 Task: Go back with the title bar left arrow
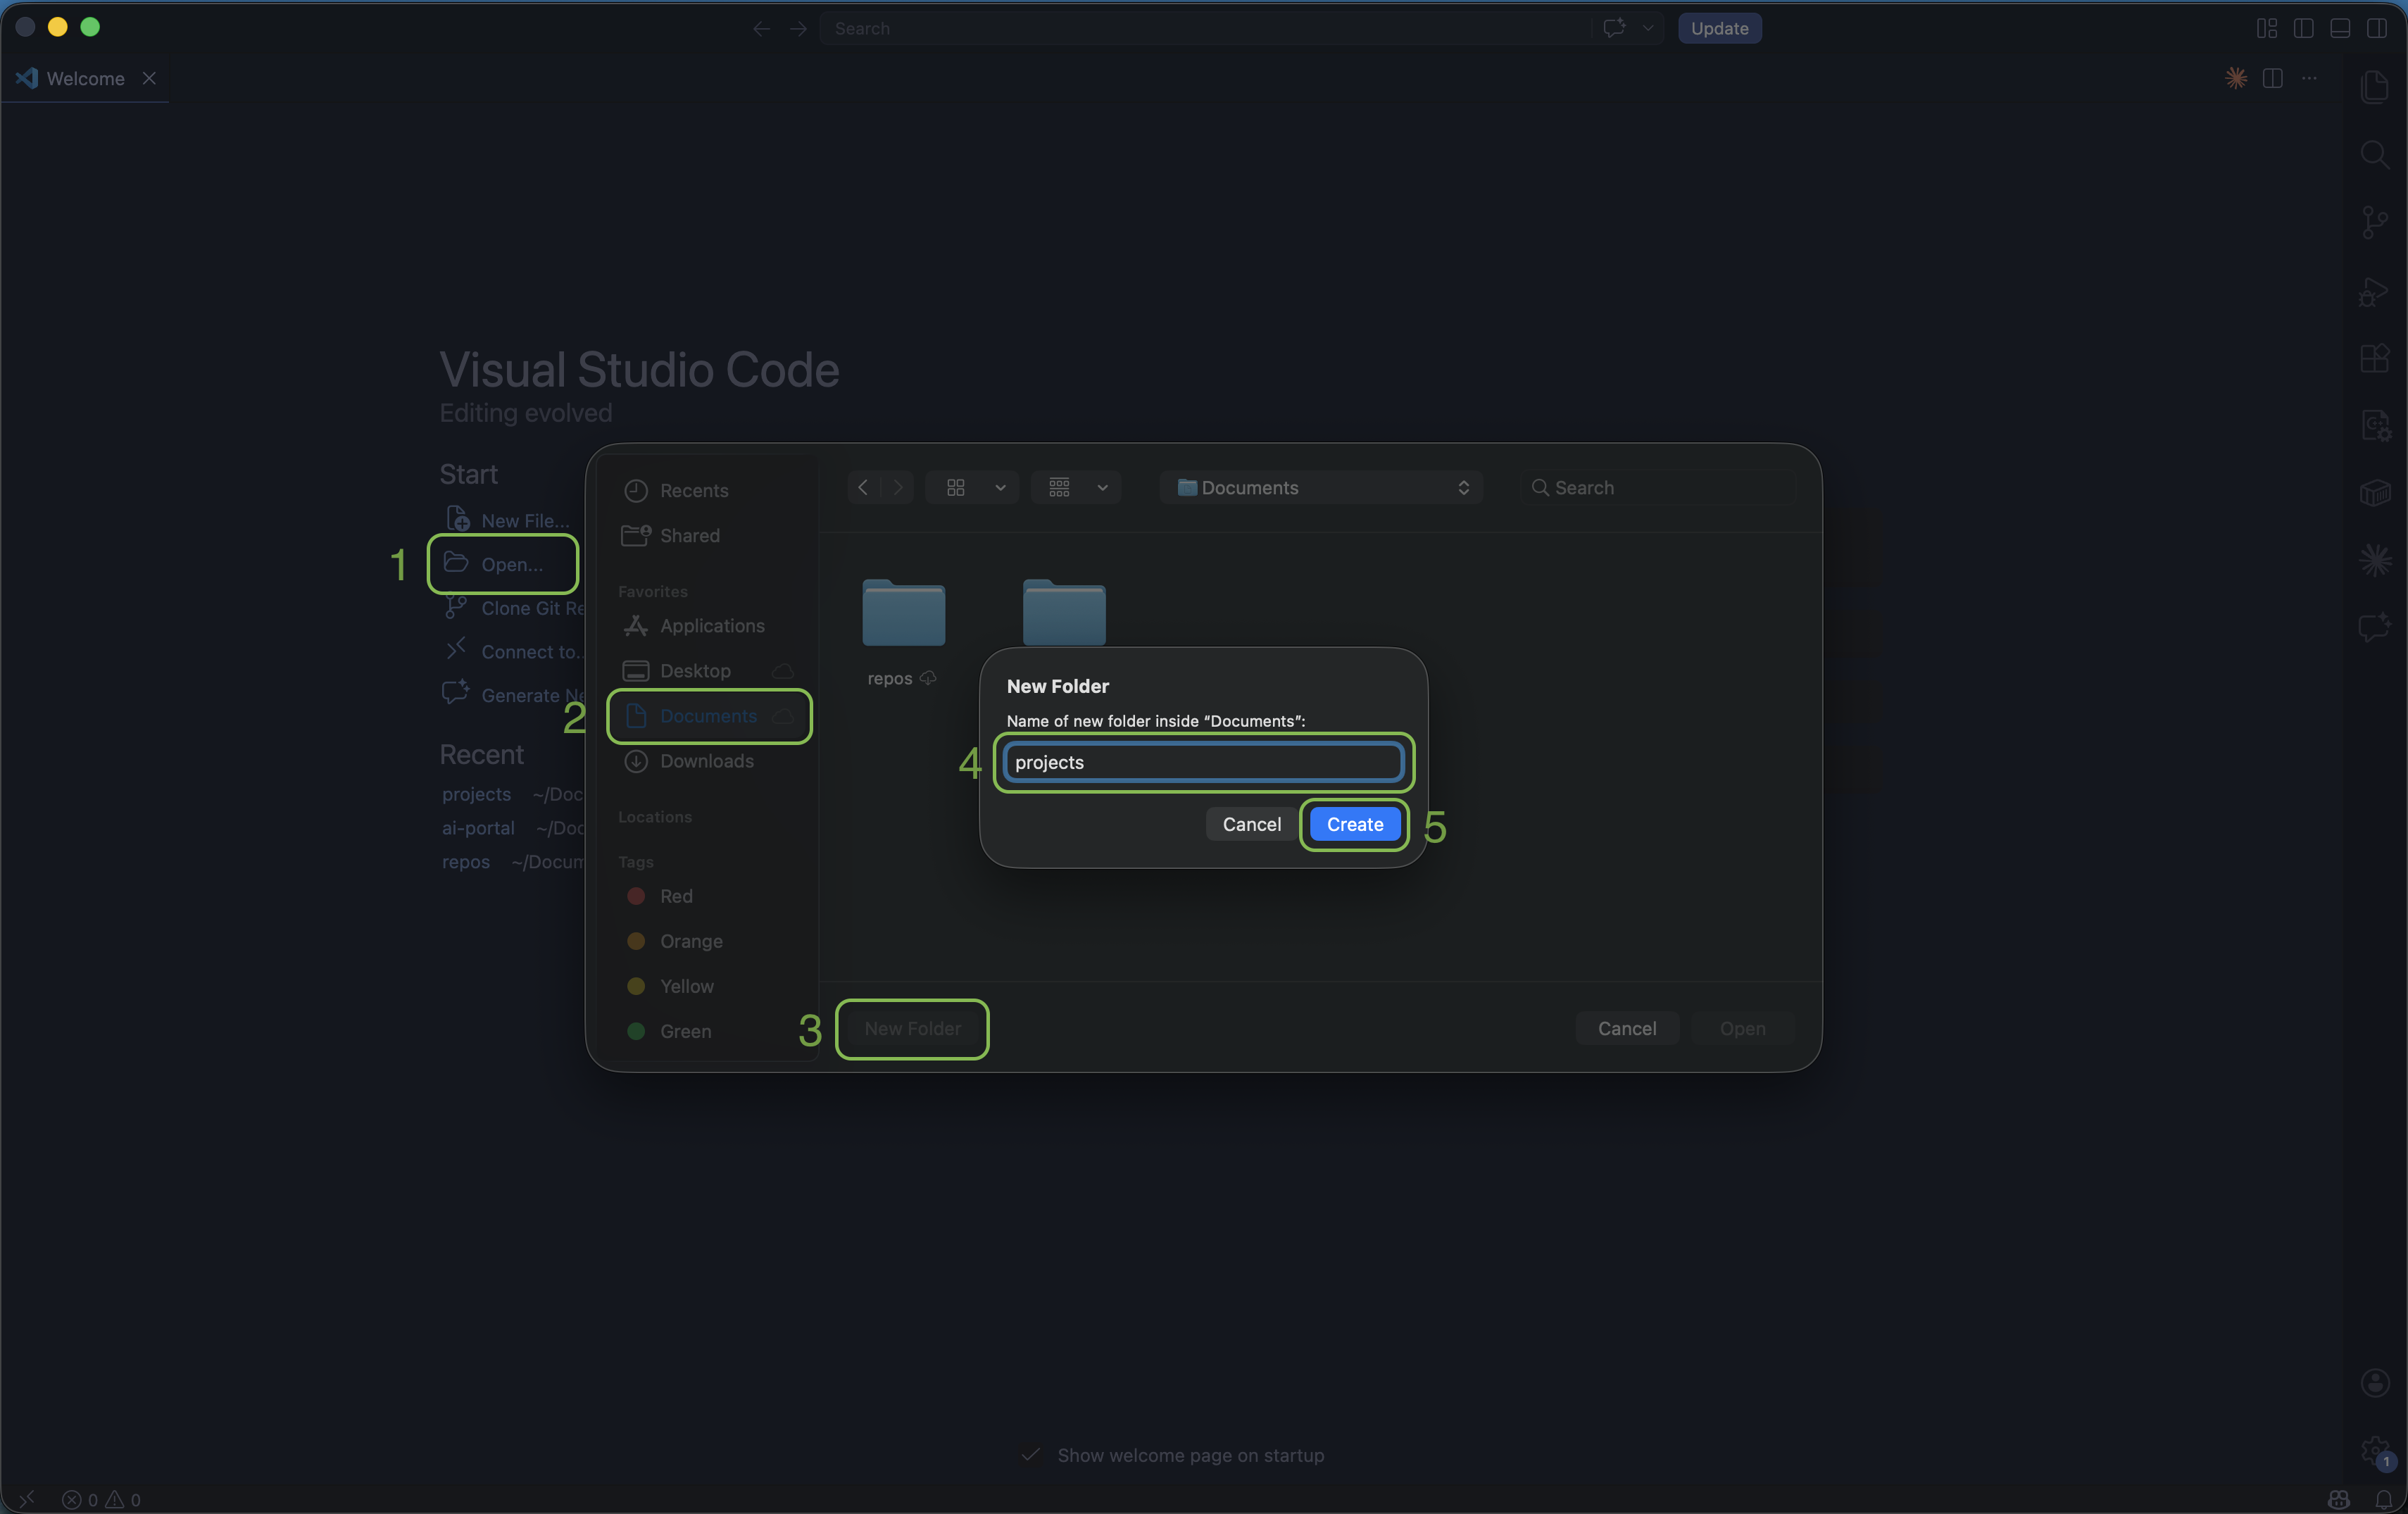pyautogui.click(x=761, y=28)
